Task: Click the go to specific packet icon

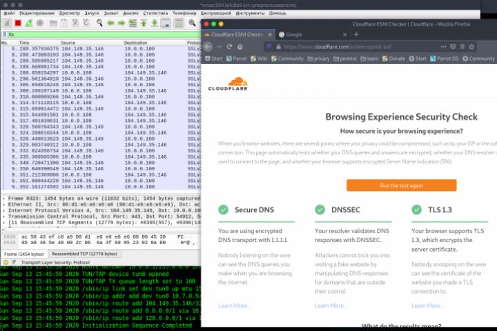Action: [x=133, y=23]
